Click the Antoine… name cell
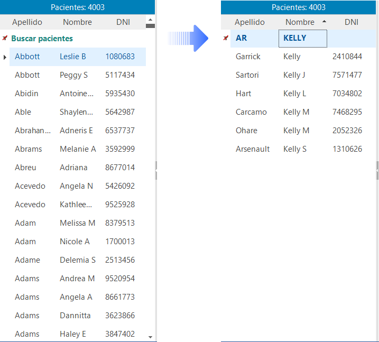This screenshot has width=379, height=342. 76,94
